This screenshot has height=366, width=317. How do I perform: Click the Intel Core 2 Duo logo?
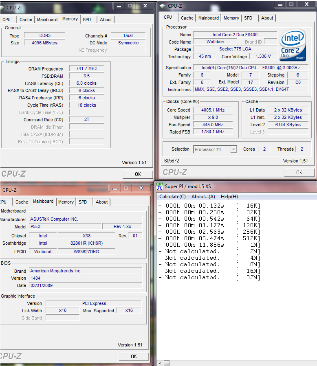click(x=293, y=45)
